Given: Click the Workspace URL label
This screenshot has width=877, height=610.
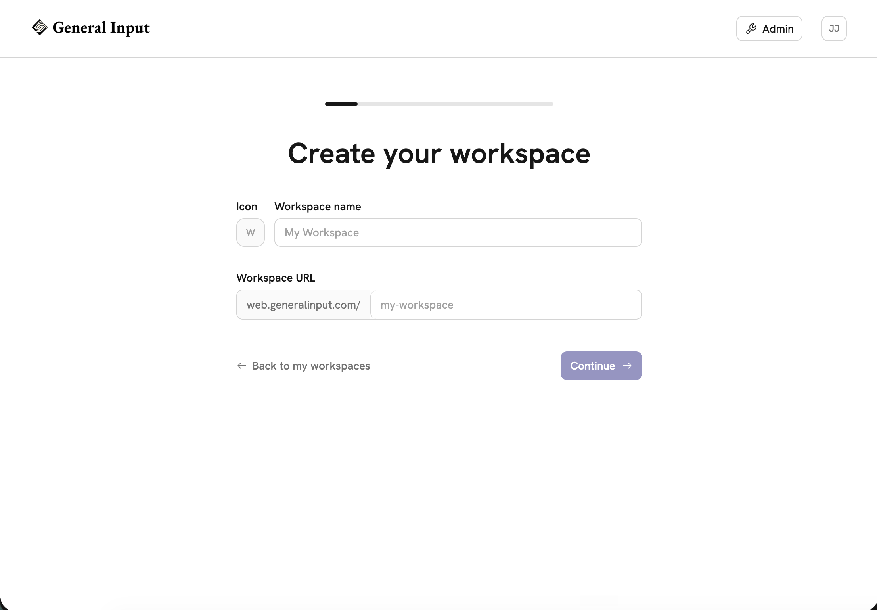Looking at the screenshot, I should point(276,278).
